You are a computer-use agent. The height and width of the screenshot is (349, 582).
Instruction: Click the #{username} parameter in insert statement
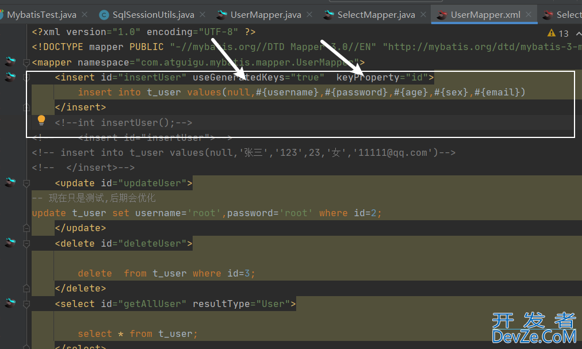click(x=288, y=92)
